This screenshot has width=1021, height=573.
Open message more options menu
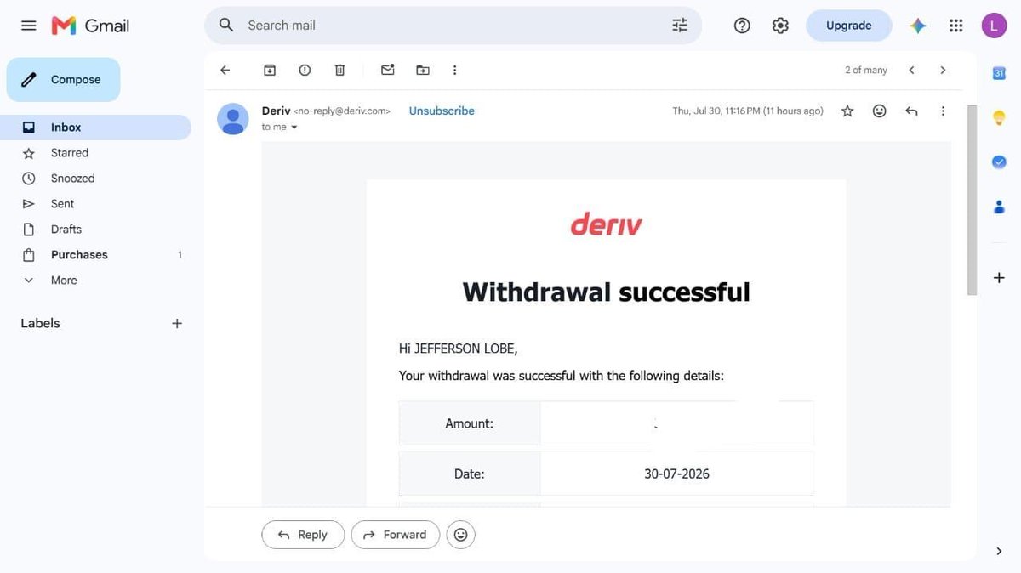(943, 111)
